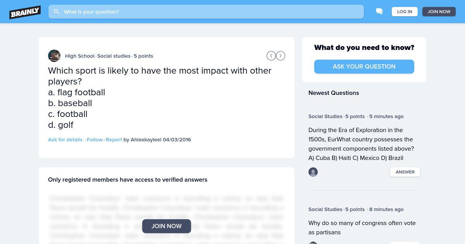The image size is (465, 244).
Task: Go to next question arrow
Action: coord(281,56)
